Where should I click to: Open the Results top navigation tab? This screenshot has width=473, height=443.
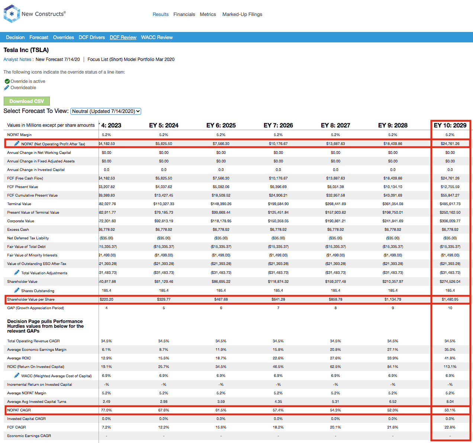[x=161, y=14]
